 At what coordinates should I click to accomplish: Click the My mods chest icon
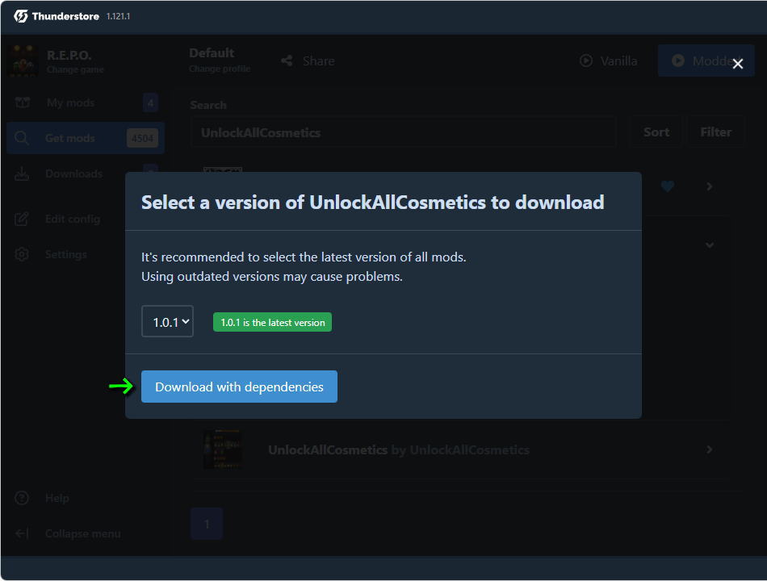[x=22, y=102]
